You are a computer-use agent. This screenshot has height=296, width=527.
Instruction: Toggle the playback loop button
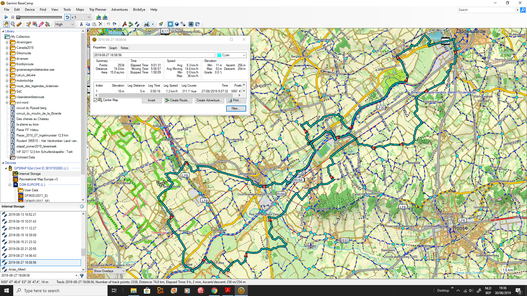pyautogui.click(x=67, y=17)
